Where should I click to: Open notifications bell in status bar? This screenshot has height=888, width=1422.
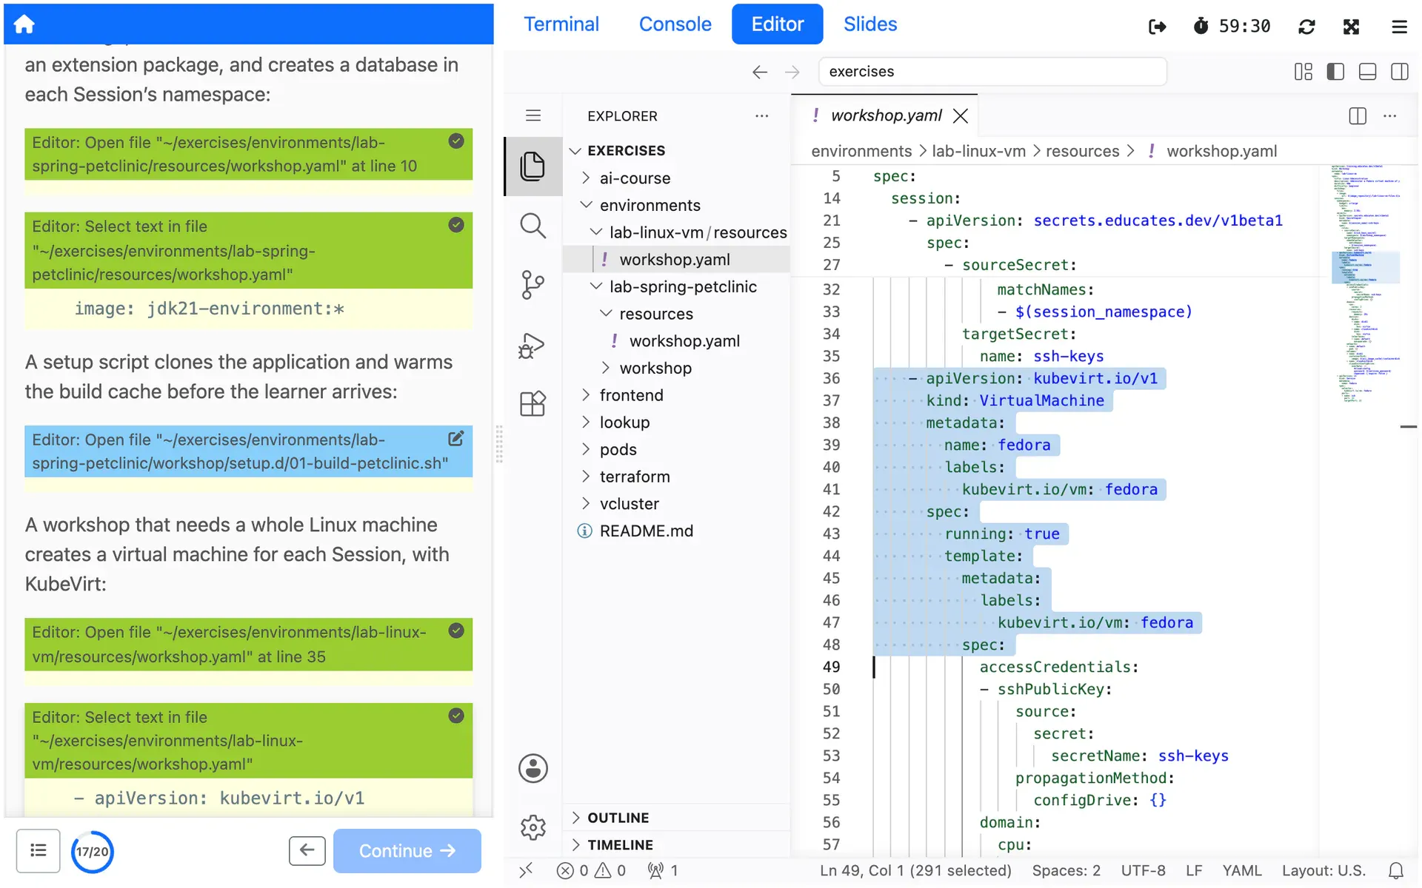(1395, 871)
